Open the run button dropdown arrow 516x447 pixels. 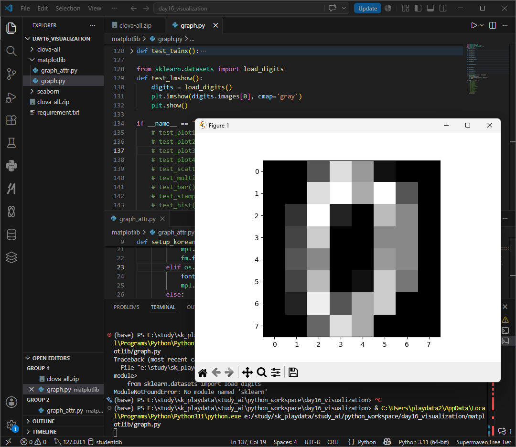[482, 25]
